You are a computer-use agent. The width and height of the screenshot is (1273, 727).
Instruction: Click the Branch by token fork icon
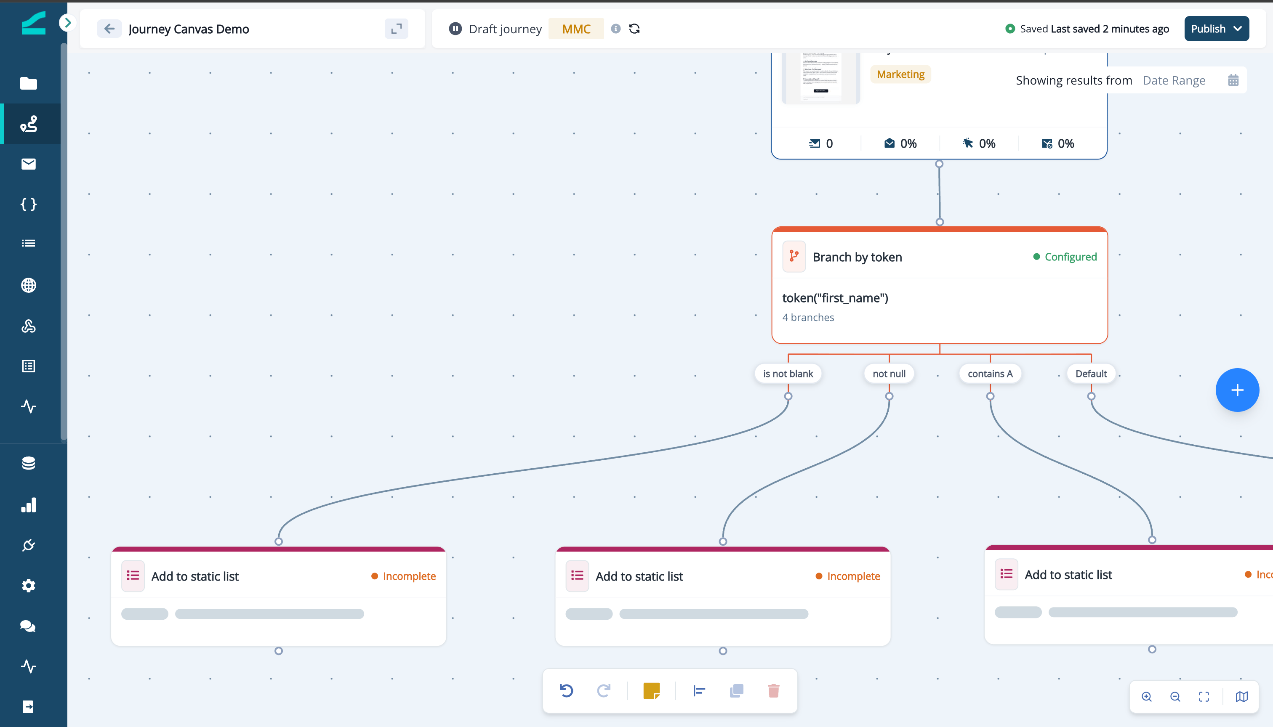(794, 257)
